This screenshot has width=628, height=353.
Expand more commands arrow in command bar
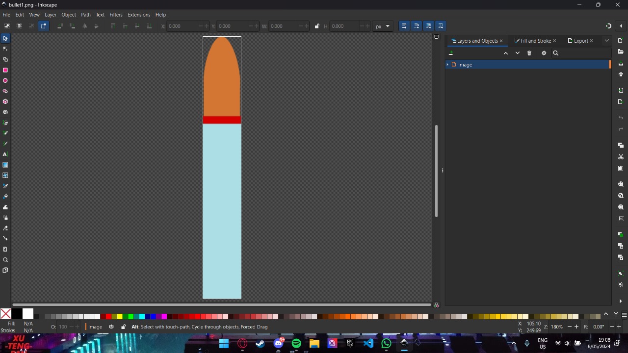pyautogui.click(x=621, y=301)
